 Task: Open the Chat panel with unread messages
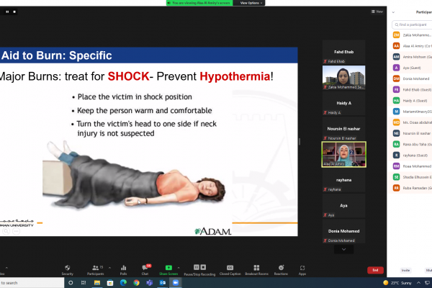pos(145,269)
